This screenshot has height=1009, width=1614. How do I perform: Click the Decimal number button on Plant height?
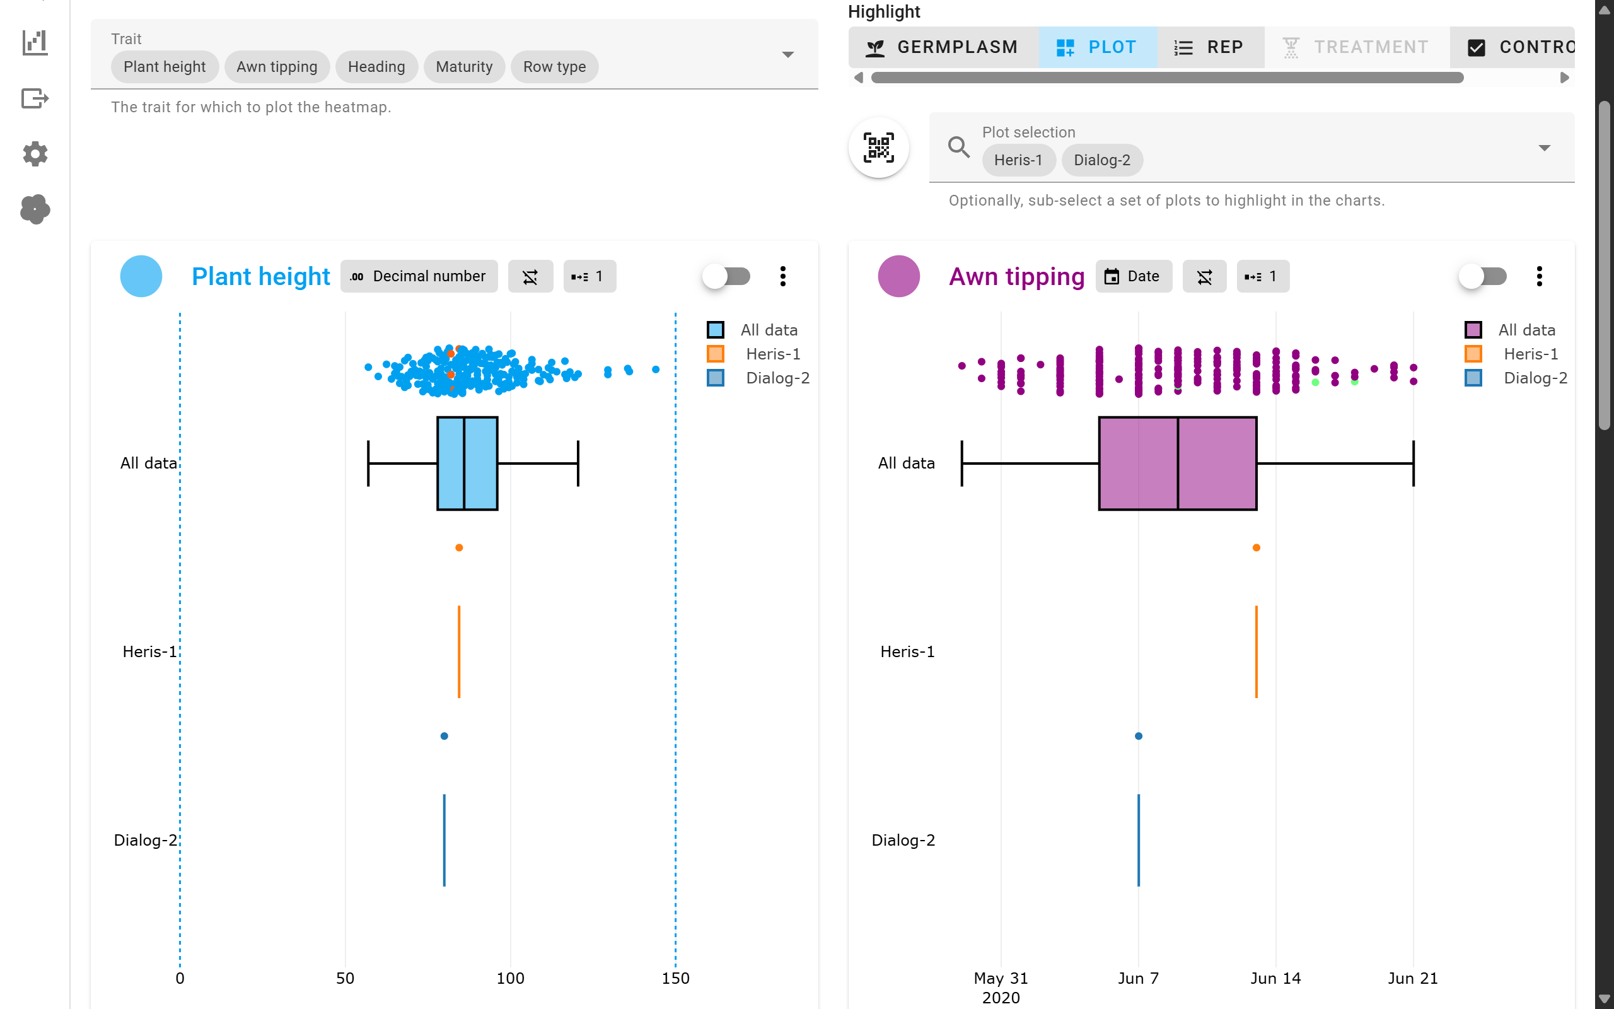[418, 276]
